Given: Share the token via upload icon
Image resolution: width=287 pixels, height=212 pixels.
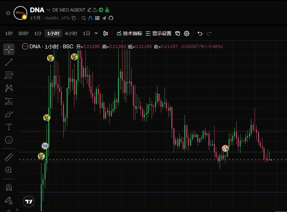Looking at the screenshot, I should pos(95,10).
